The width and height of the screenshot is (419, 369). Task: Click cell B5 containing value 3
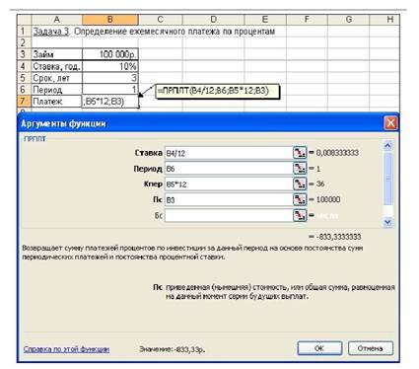pos(110,78)
